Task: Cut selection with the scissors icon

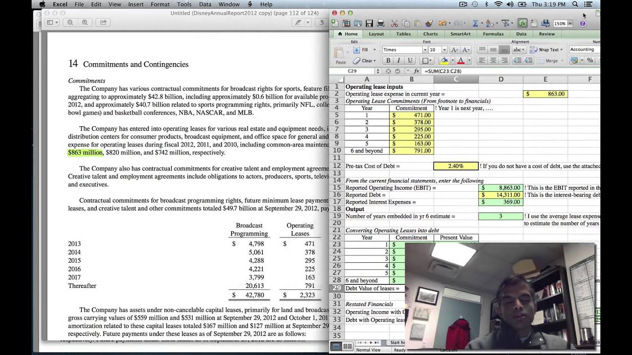Action: click(x=394, y=23)
